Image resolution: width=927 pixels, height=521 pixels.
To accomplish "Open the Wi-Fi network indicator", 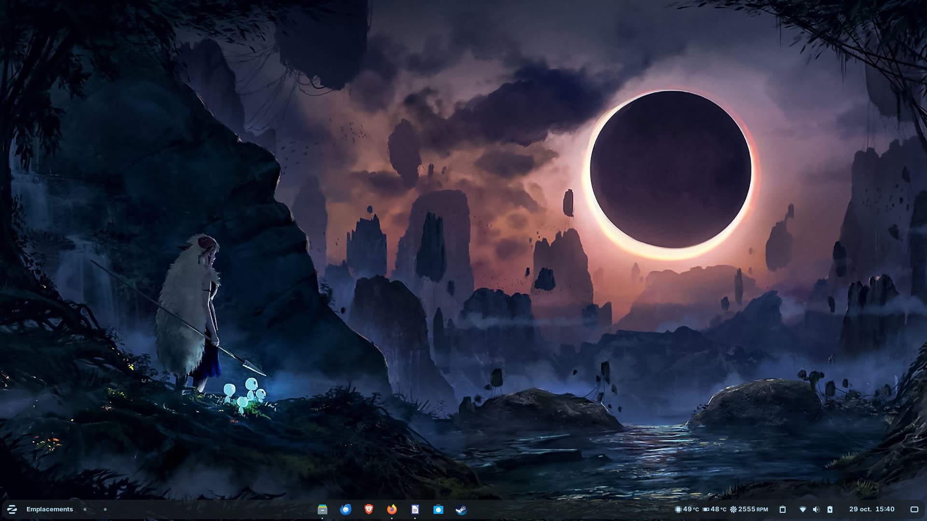I will click(803, 509).
